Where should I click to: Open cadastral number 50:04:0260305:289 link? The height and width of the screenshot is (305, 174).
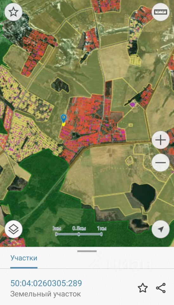point(46,283)
